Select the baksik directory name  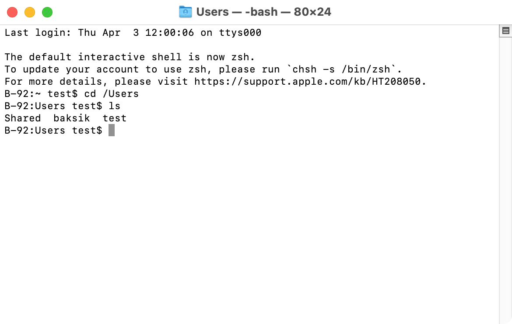72,118
